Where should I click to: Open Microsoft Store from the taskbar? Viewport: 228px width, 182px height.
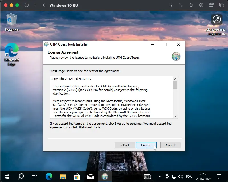(77, 177)
